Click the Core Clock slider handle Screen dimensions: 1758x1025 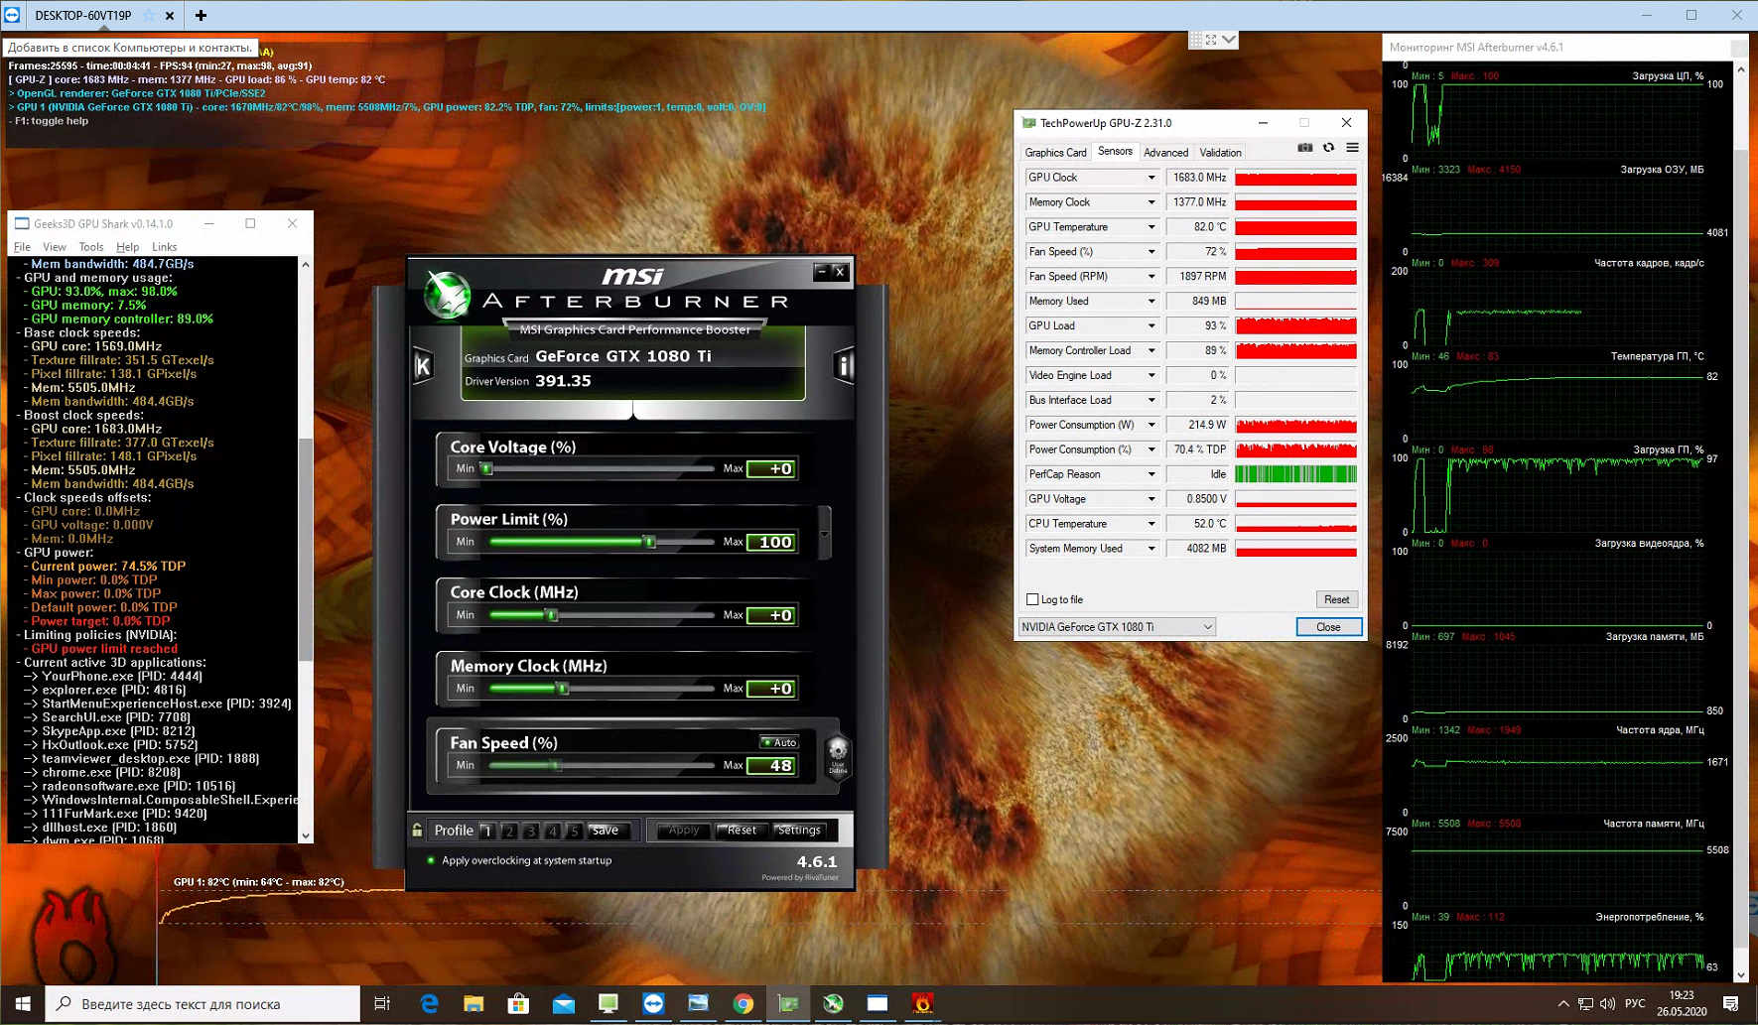coord(553,615)
